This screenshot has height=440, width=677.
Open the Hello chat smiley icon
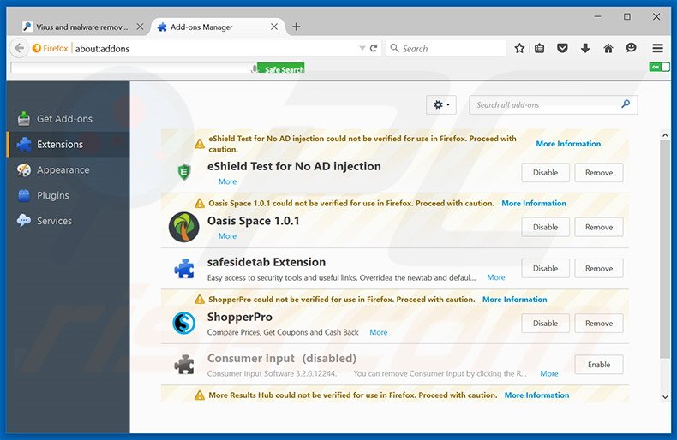(631, 48)
